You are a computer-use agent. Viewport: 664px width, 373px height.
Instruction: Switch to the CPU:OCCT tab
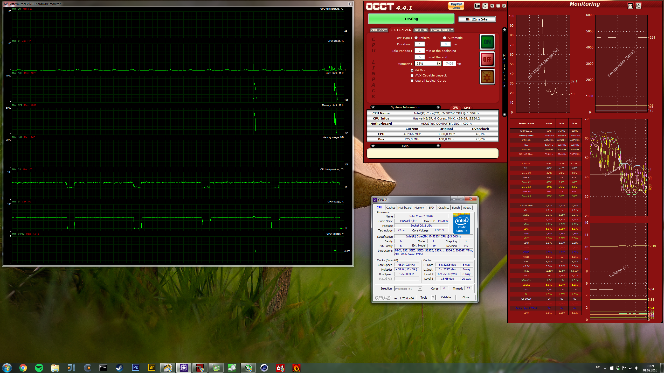[x=379, y=30]
